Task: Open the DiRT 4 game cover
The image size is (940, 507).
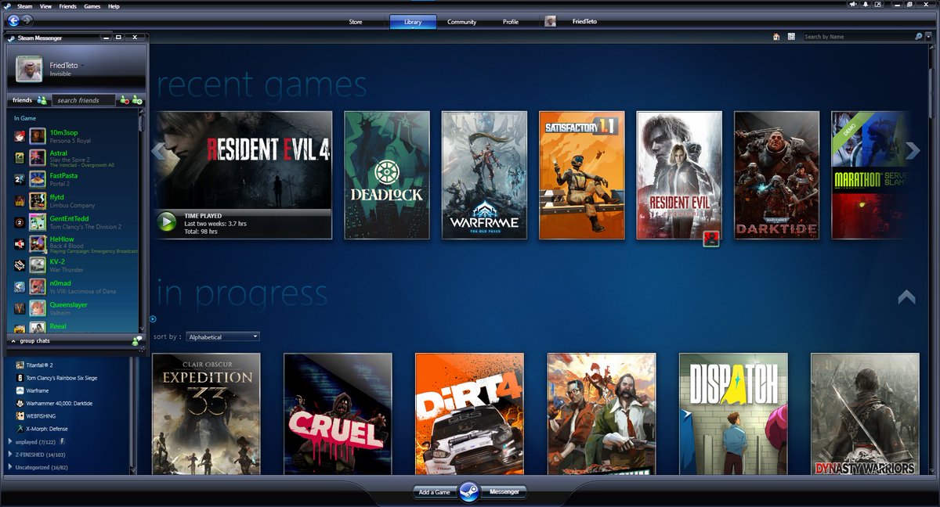Action: point(469,414)
